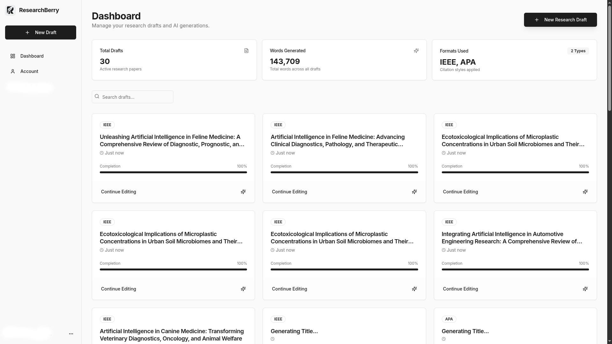Click the document icon in Total Drafts card
The height and width of the screenshot is (344, 612).
[x=246, y=51]
